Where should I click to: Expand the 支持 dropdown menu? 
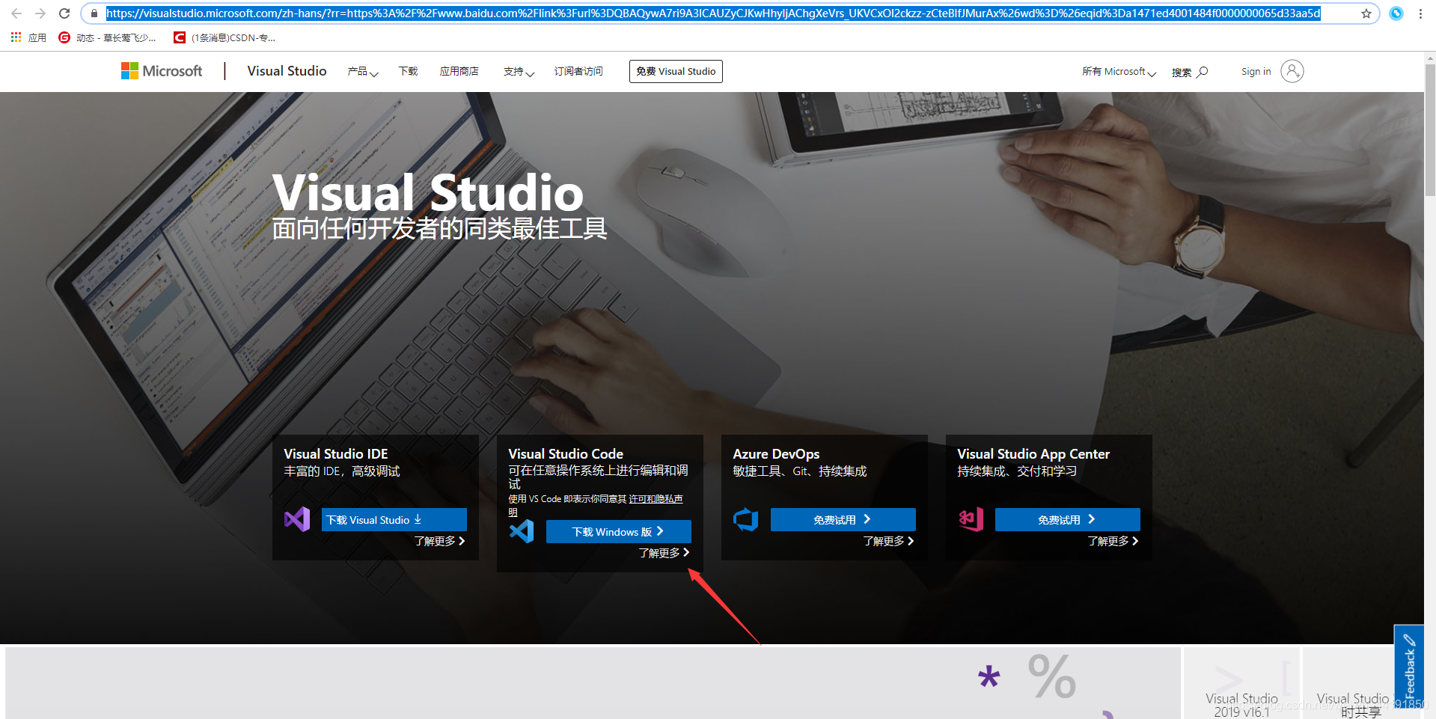(x=519, y=72)
